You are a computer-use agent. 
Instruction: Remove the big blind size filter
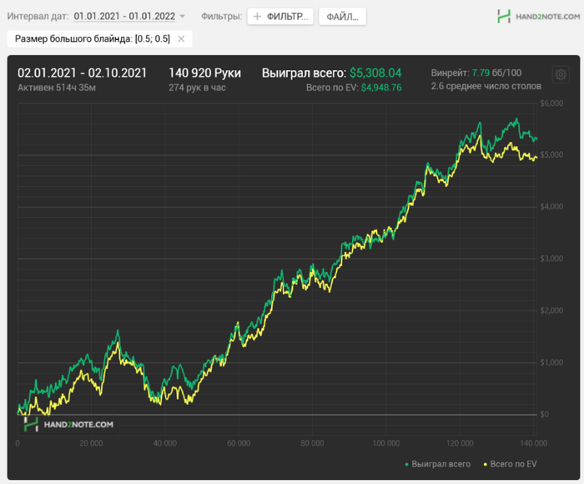[181, 38]
